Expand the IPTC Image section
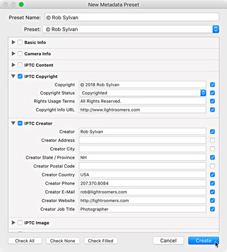227x252 pixels. tap(13, 222)
